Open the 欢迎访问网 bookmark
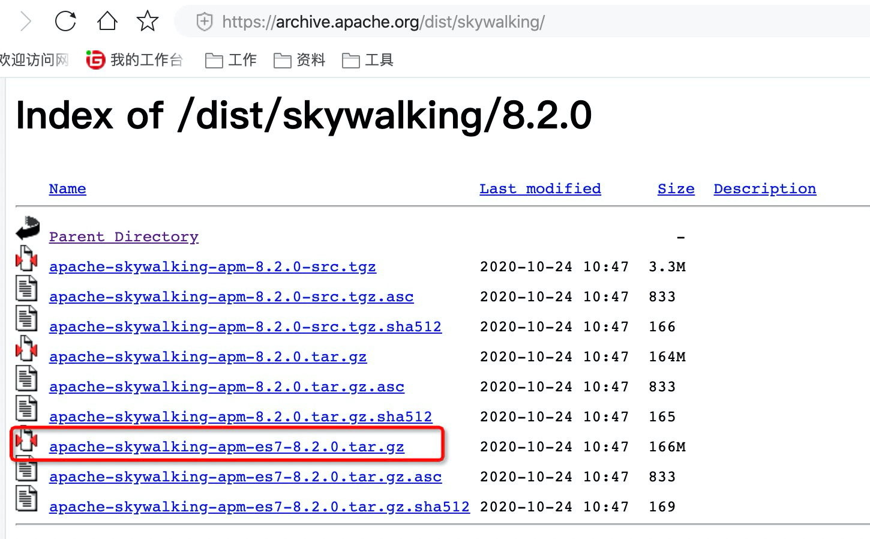 coord(34,60)
